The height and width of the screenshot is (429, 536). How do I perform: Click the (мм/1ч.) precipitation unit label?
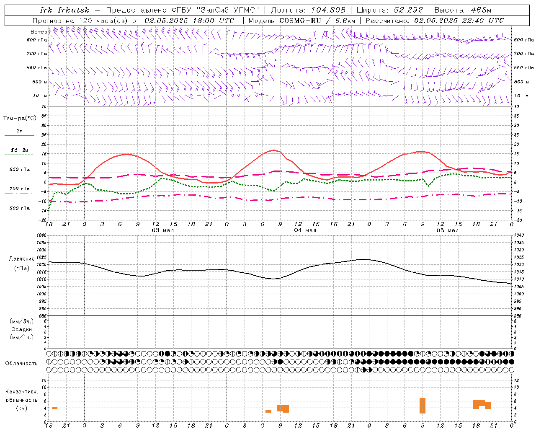click(x=22, y=337)
